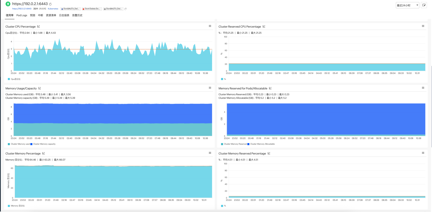Viewport: 432px width, 212px height.
Task: Toggle Cluster Memory used legend series
Action: click(20, 144)
